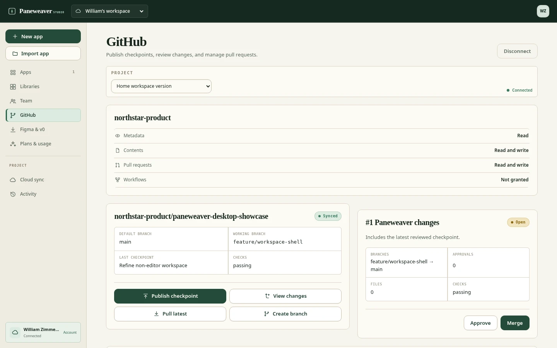Click the Open status badge on the pull request
The height and width of the screenshot is (348, 557).
tap(518, 222)
